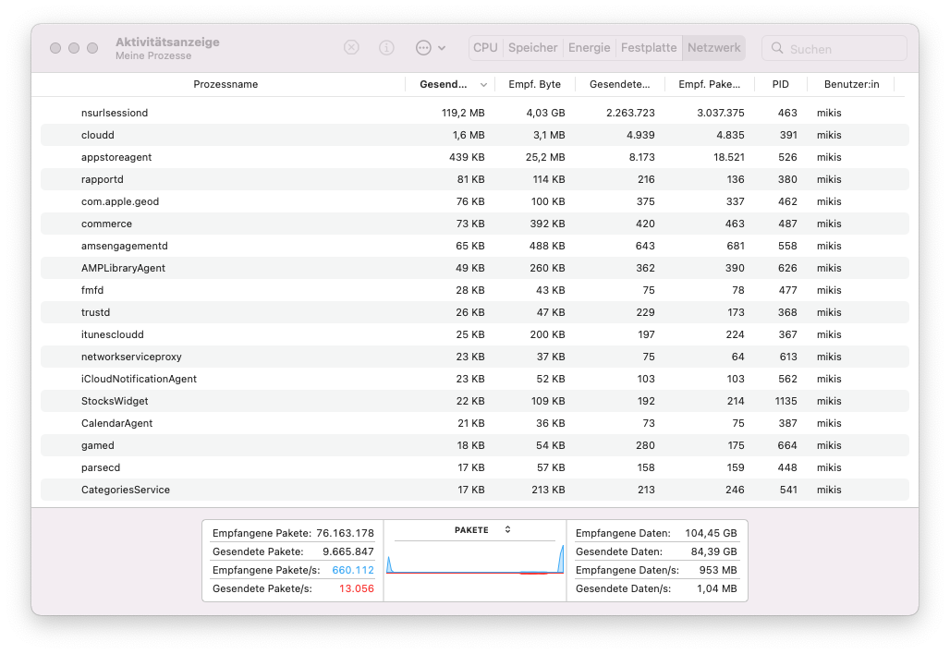Select the CategoriesService row

474,490
